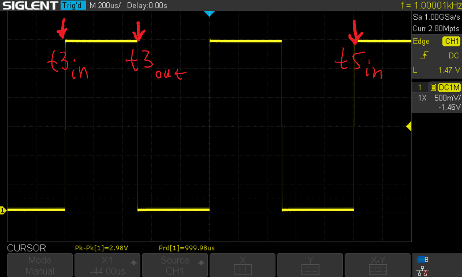Click the M 200us/ timebase readout

[x=105, y=5]
